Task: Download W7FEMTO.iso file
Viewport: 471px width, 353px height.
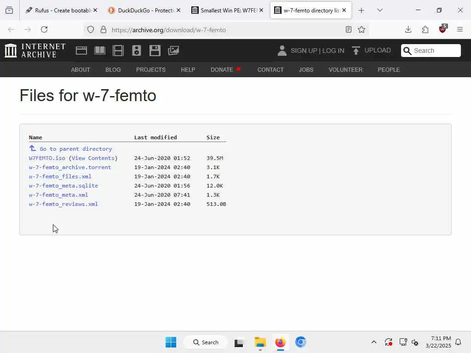Action: pos(47,158)
